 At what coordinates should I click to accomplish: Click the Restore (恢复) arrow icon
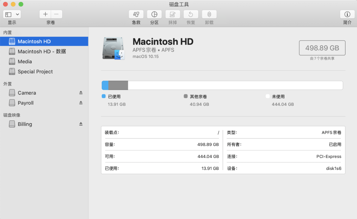click(191, 14)
